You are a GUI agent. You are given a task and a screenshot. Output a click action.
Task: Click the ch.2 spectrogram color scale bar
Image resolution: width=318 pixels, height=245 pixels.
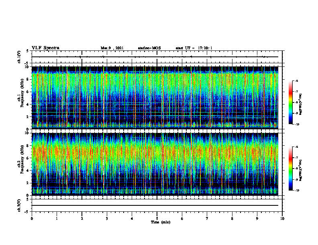(x=290, y=169)
